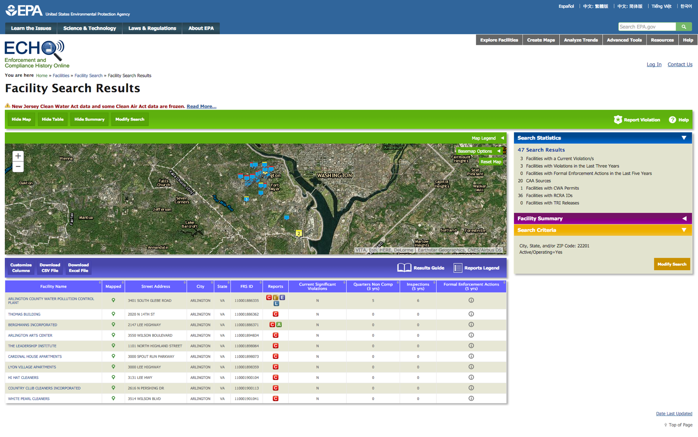Toggle the Hide Table button
Screen dimensions: 698x437
(53, 119)
